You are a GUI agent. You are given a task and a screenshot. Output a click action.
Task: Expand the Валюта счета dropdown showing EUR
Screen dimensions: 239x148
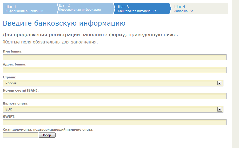[110, 109]
